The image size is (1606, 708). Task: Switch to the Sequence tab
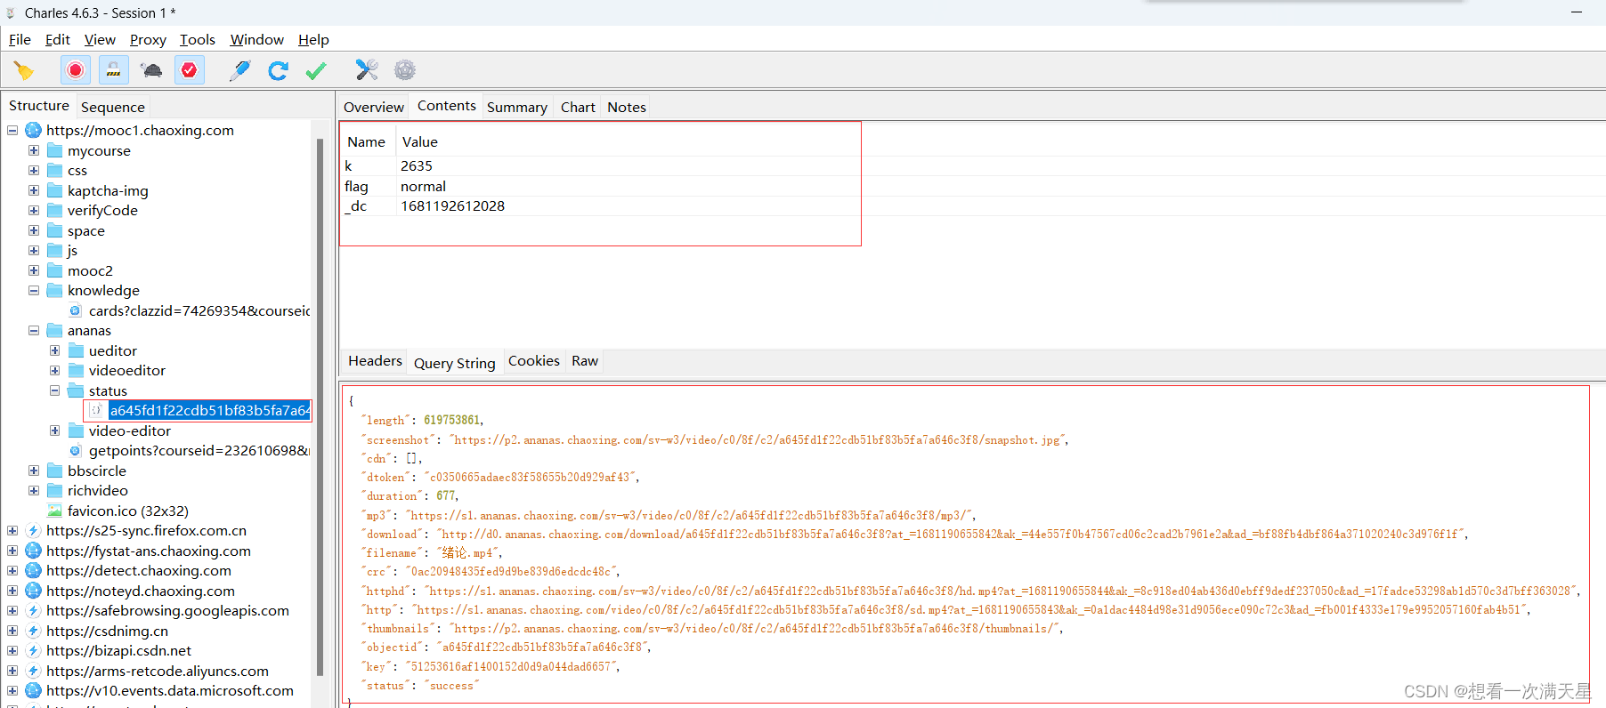113,107
